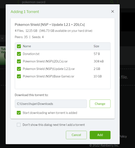Open the Policy link in footer
The image size is (135, 148).
pyautogui.click(x=123, y=136)
